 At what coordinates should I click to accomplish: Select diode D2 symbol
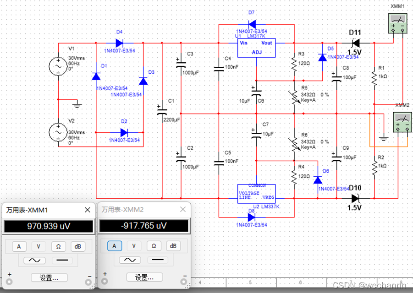pyautogui.click(x=124, y=132)
